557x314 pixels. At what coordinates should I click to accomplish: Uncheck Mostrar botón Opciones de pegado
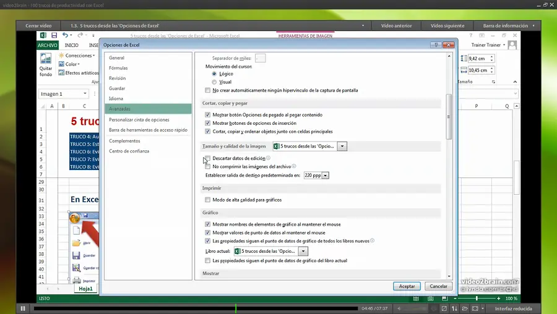pos(207,114)
